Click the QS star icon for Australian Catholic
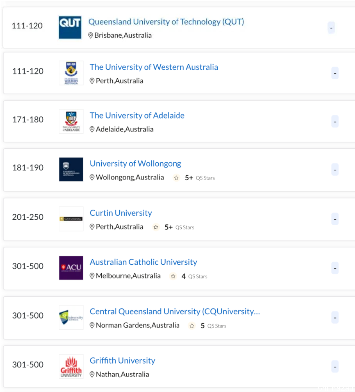 (173, 276)
